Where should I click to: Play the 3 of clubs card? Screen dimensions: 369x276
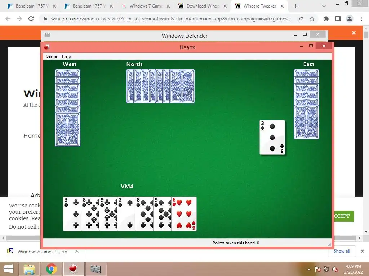72,214
